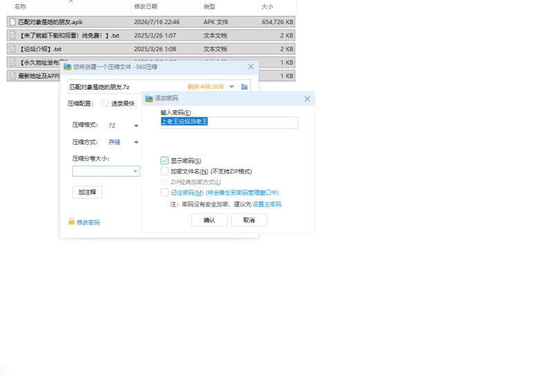The image size is (553, 376).
Task: Click the date 2025/3/26 1:07
Action: [x=155, y=36]
